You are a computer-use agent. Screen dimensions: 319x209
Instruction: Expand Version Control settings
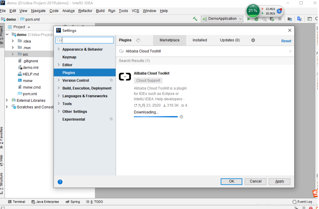(x=59, y=80)
